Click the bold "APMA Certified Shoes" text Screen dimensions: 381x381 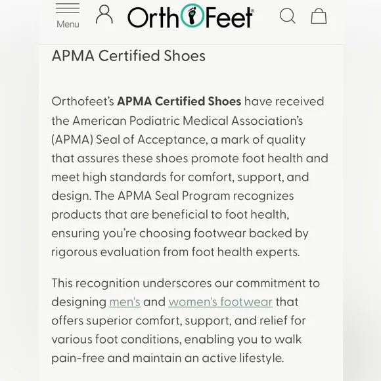coord(179,101)
